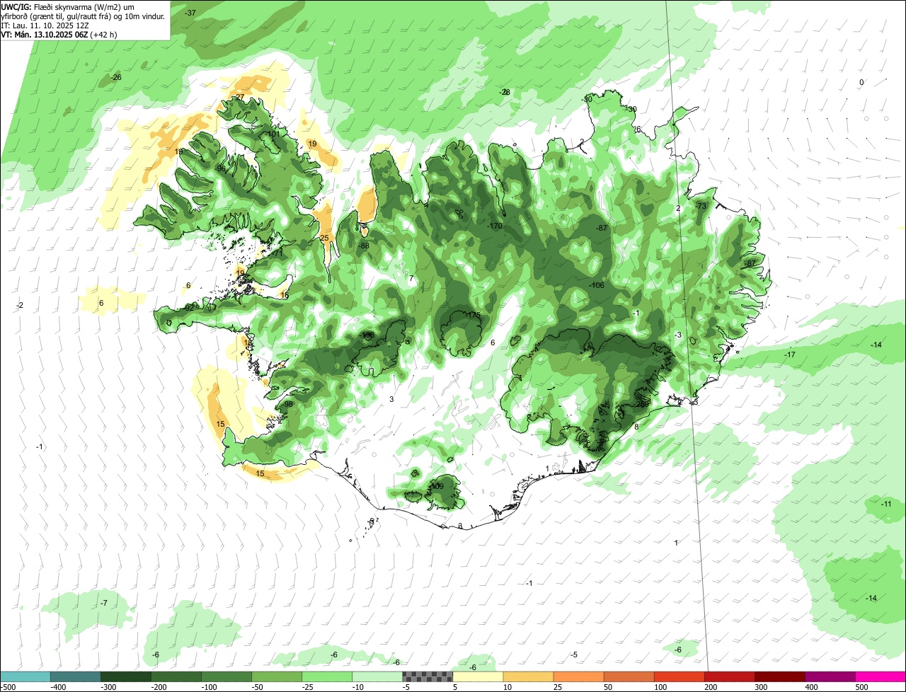Screen dimensions: 906x692
Task: Click the legend swatch between -300 and -200
Action: click(x=125, y=676)
